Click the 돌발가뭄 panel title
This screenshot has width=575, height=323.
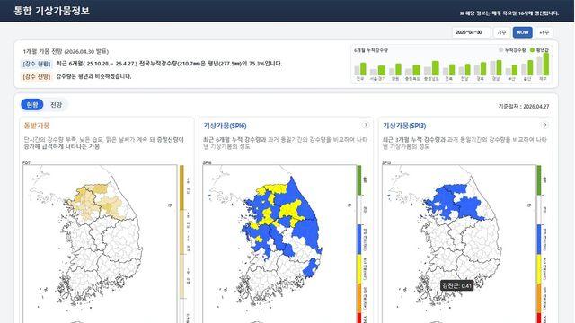37,126
